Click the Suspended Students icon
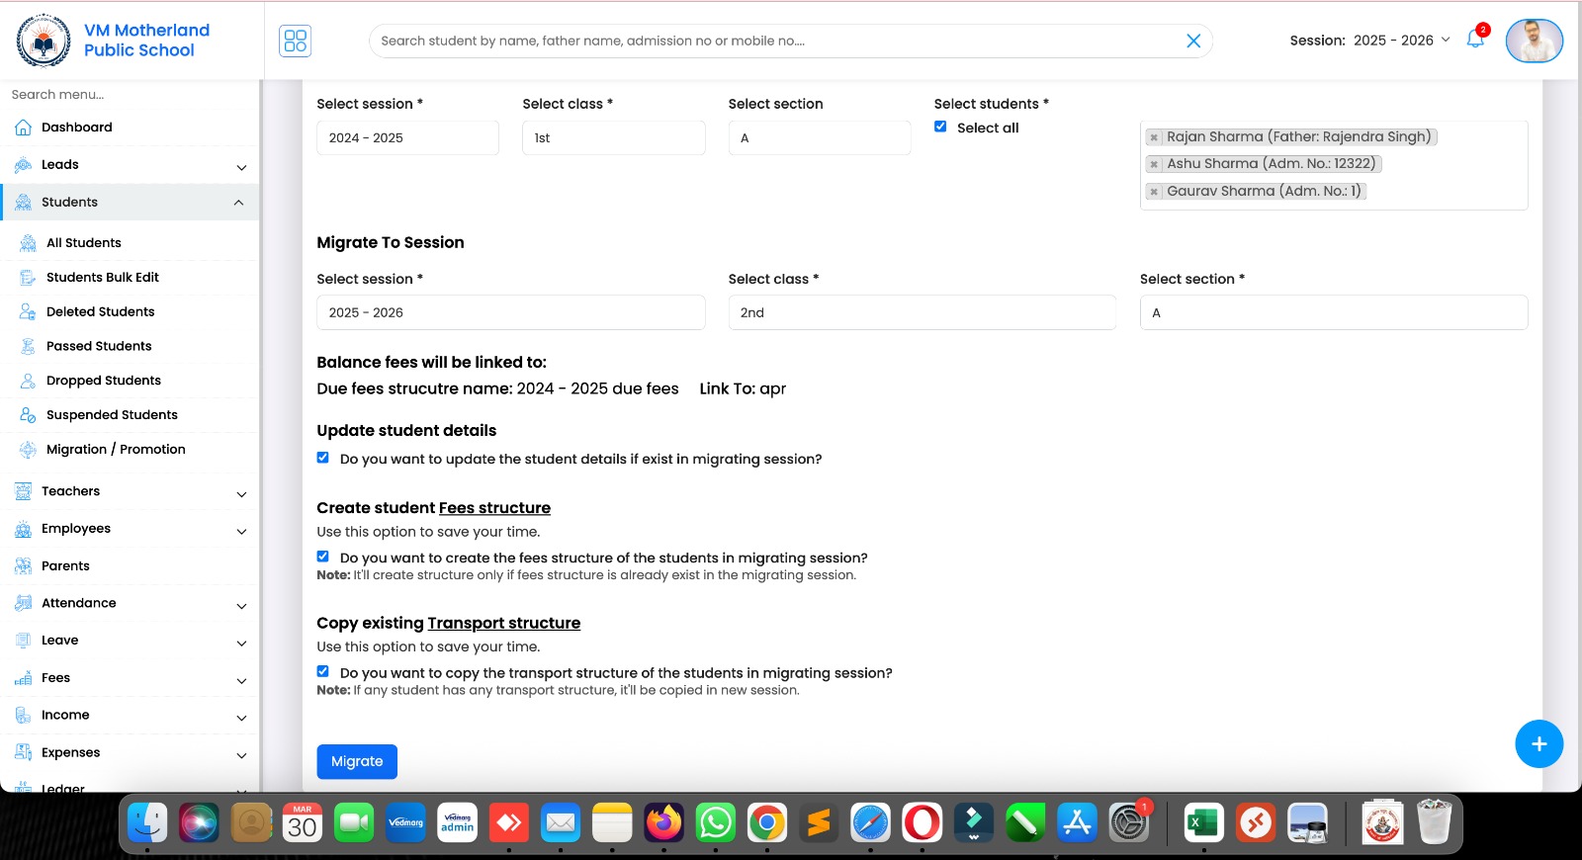Viewport: 1582px width, 860px height. coord(28,415)
